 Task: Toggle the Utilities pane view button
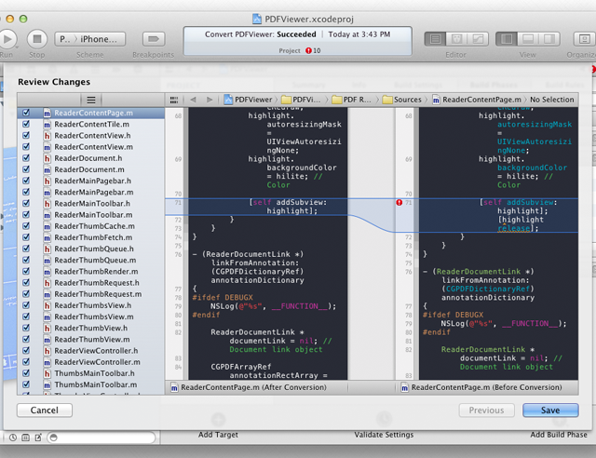[549, 39]
